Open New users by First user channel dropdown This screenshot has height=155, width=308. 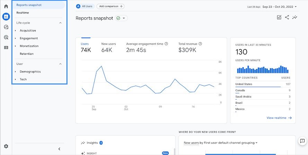pos(221,143)
